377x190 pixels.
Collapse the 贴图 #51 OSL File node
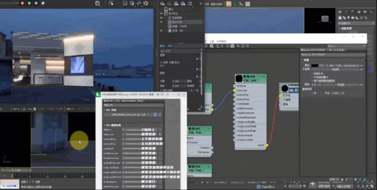point(209,128)
